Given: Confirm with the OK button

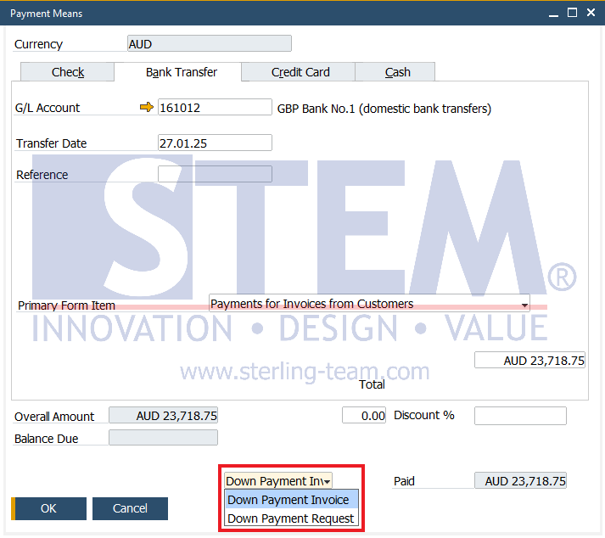Looking at the screenshot, I should click(x=48, y=508).
